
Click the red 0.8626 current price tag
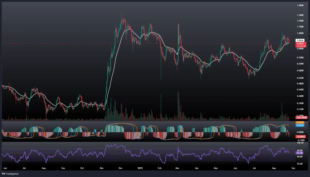[x=300, y=43]
